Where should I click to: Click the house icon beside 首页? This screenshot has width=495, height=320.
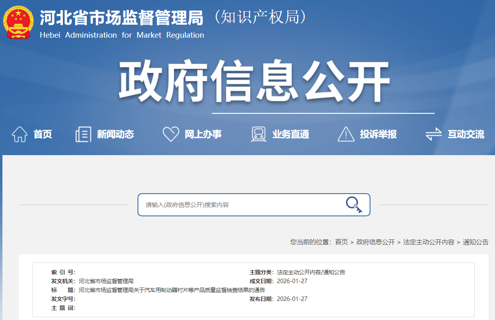19,134
